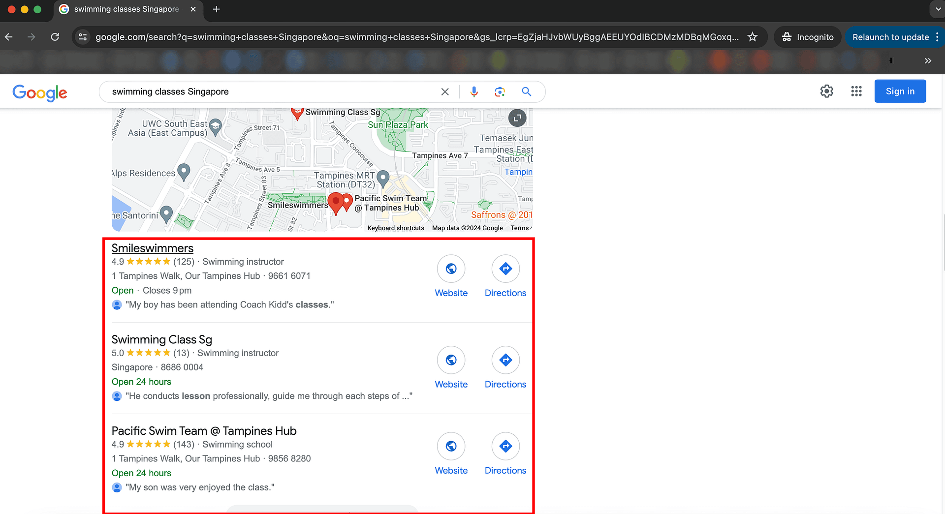The width and height of the screenshot is (945, 514).
Task: Open the Google apps grid
Action: pos(856,91)
